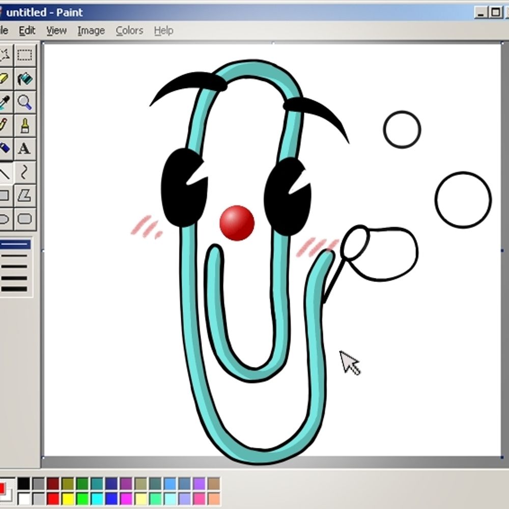Pick the Pick Color eyedropper tool
Viewport: 509px width, 509px height.
click(x=6, y=102)
